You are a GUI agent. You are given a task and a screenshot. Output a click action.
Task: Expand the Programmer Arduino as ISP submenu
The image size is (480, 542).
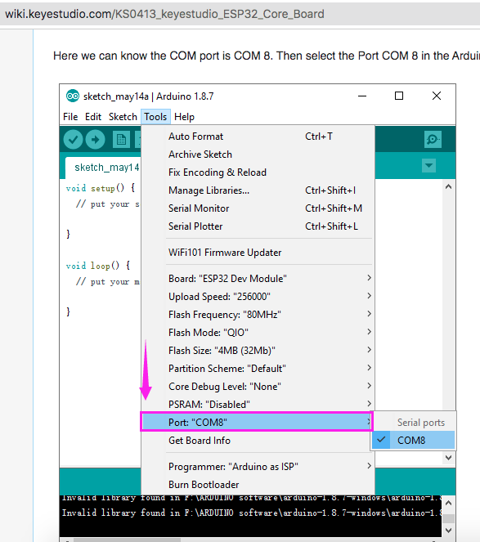coord(258,466)
